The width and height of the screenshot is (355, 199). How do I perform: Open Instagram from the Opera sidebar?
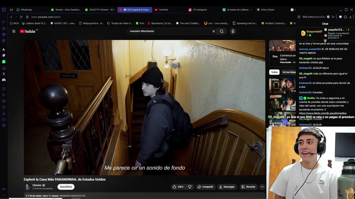(4, 68)
